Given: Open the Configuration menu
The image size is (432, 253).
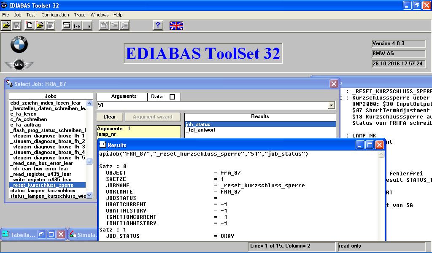Looking at the screenshot, I should (55, 15).
